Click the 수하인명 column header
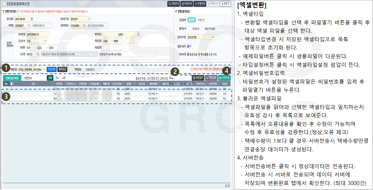373x190 pixels. (59, 84)
